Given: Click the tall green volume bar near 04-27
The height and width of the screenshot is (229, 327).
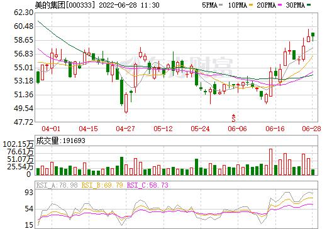Looking at the screenshot, I should [x=121, y=166].
